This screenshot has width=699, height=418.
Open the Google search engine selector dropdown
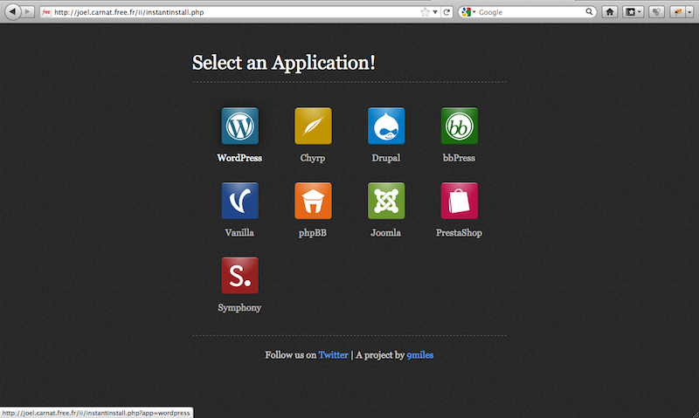click(468, 12)
